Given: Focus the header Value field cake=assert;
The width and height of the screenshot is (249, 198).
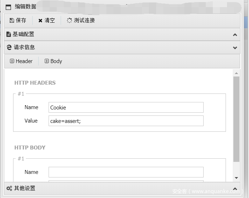Looking at the screenshot, I should point(126,121).
